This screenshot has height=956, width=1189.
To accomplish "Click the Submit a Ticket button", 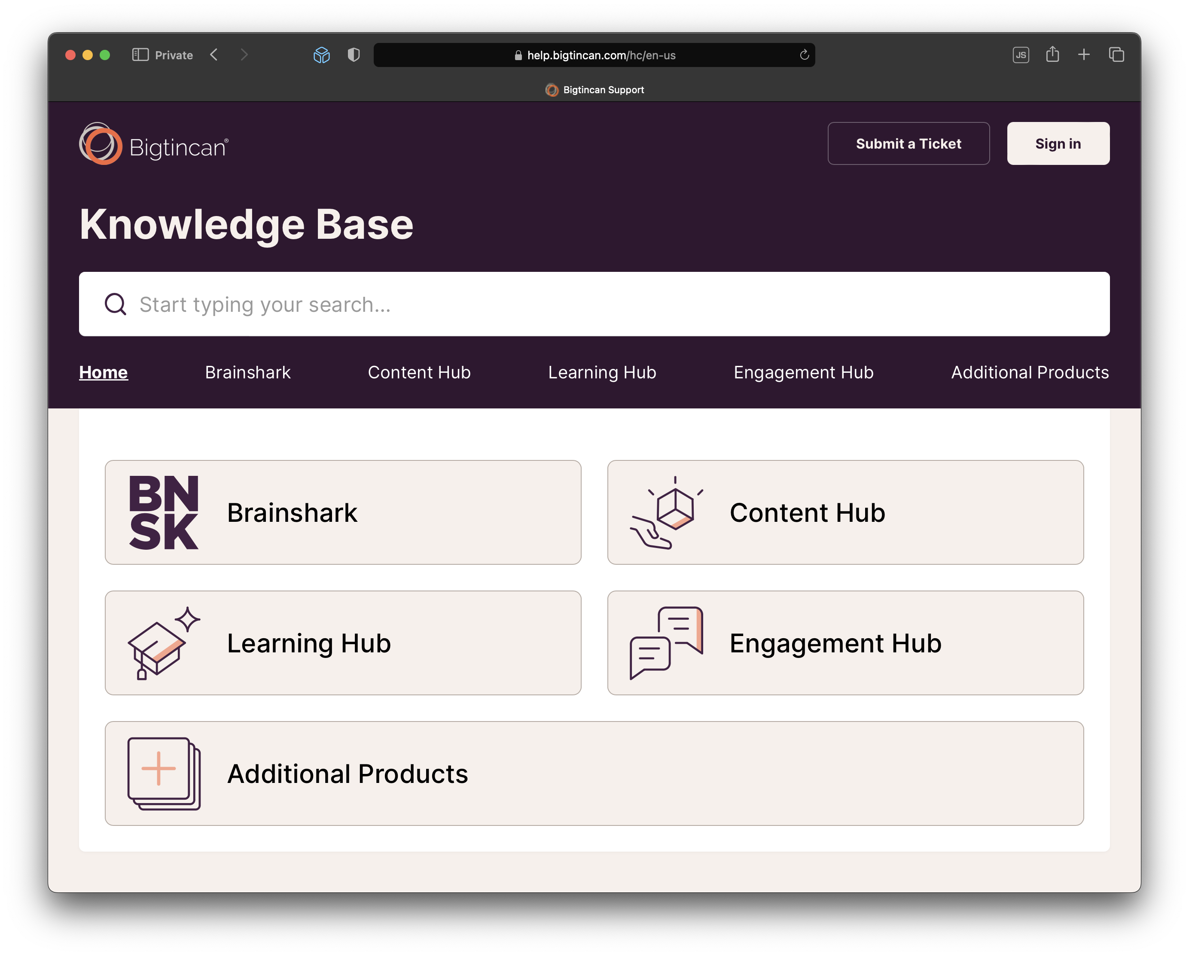I will pos(909,143).
